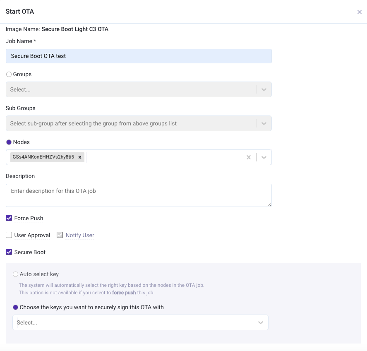The image size is (367, 351).
Task: Enable the User Approval checkbox
Action: (9, 235)
